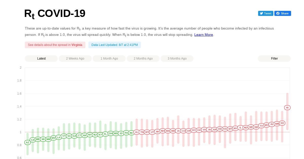This screenshot has width=304, height=159.
Task: Click the NY state bubble
Action: 90,135
